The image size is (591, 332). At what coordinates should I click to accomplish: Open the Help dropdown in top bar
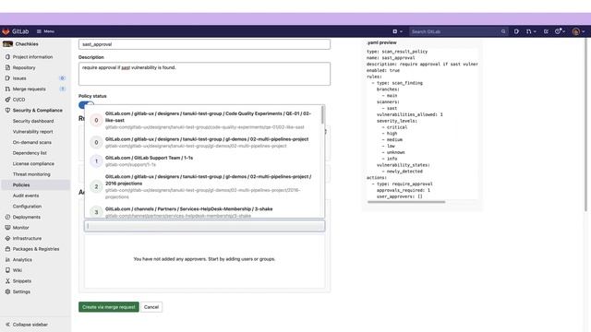tap(560, 31)
